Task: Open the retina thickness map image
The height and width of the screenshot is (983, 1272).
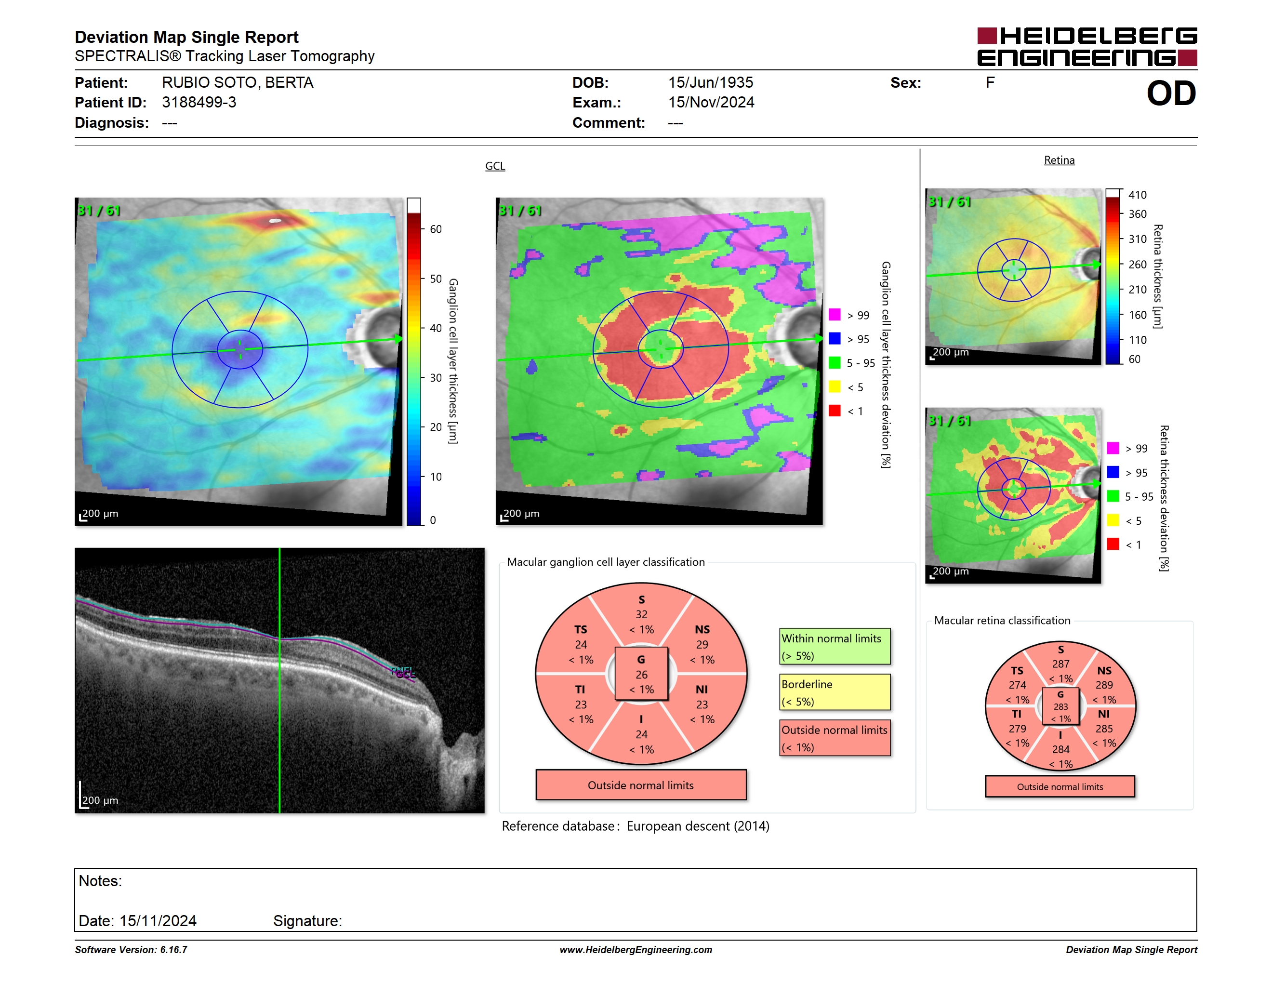Action: pyautogui.click(x=1013, y=277)
